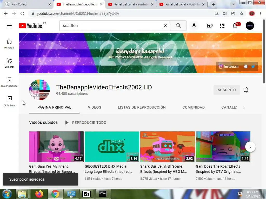Open the CANALES tab
This screenshot has width=266, height=199.
(x=229, y=107)
